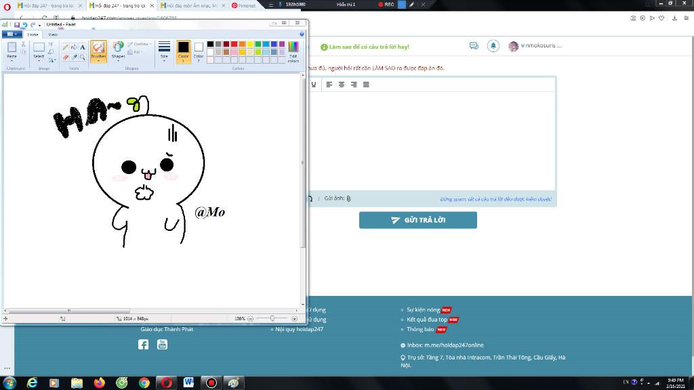Click the Edit colors button in Paint
694x390 pixels.
point(293,51)
